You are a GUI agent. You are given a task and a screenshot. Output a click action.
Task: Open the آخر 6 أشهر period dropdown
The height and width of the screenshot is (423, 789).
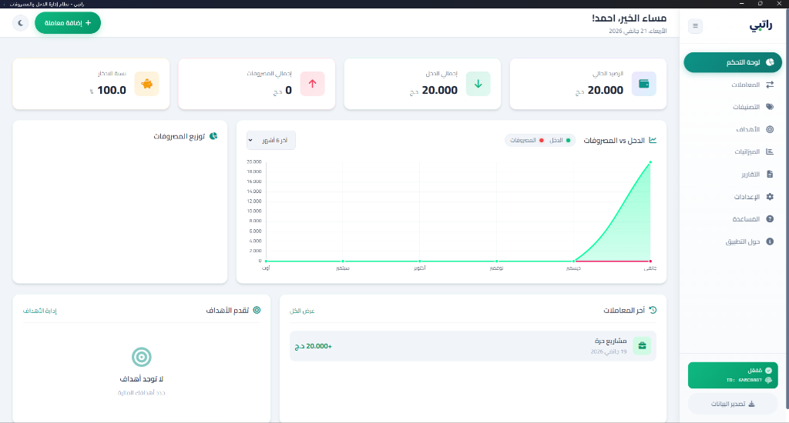[271, 140]
